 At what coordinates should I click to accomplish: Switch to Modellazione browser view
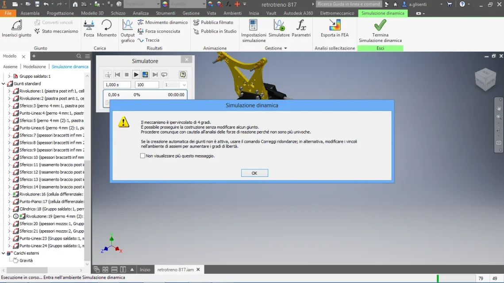coord(35,66)
